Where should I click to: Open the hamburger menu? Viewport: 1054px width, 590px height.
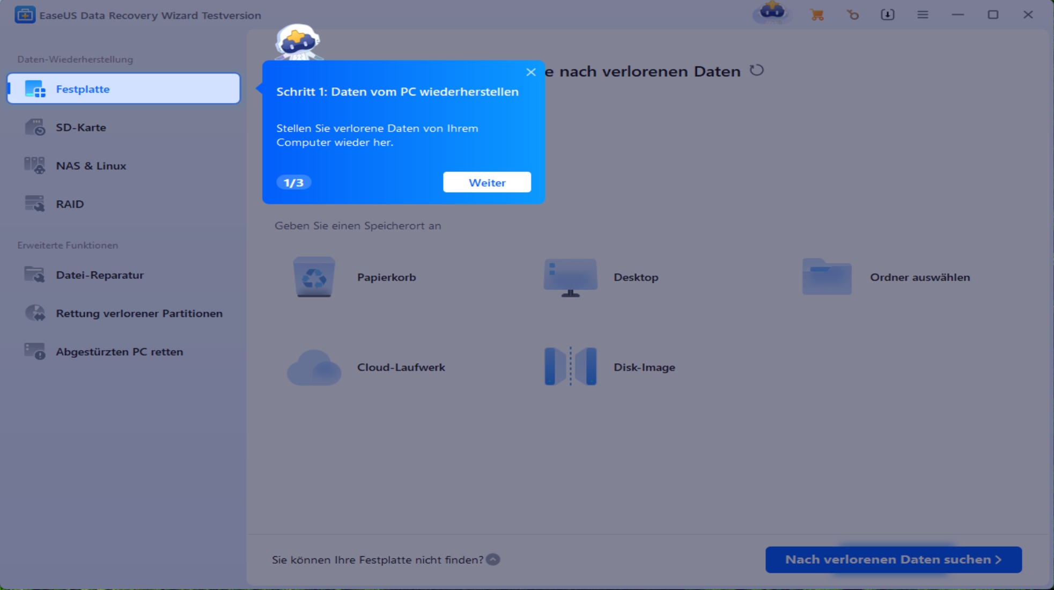(923, 15)
